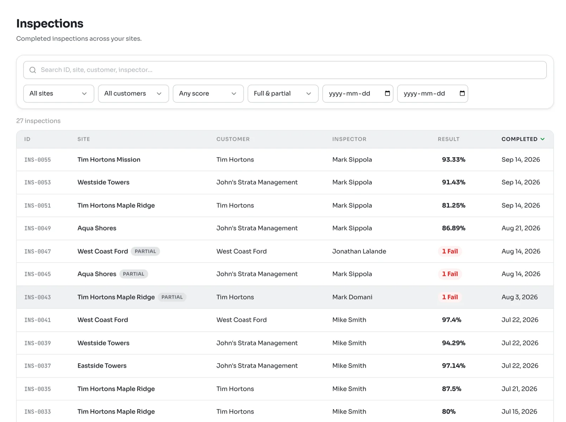
Task: Select the INS-0049 row ID
Action: click(x=37, y=228)
